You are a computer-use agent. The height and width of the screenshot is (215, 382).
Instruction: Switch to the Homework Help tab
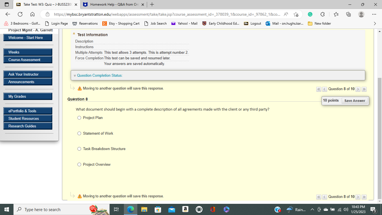(x=112, y=4)
